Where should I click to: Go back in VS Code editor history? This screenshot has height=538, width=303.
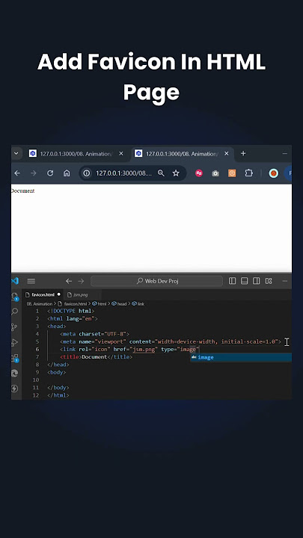[69, 281]
